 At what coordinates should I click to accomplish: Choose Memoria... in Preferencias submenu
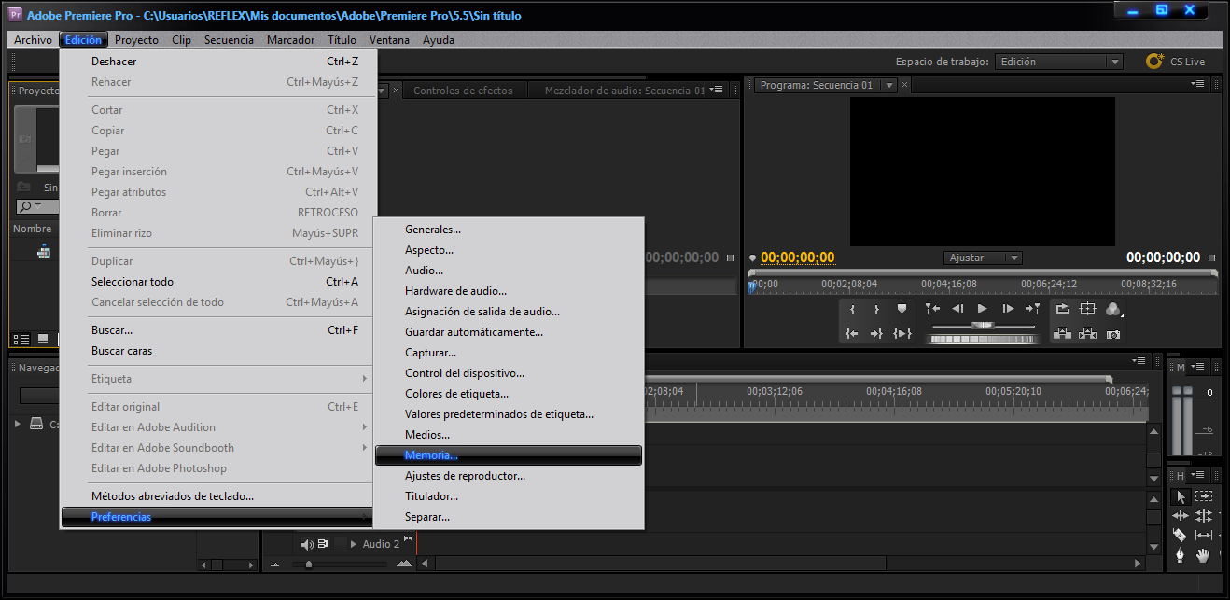coord(509,455)
